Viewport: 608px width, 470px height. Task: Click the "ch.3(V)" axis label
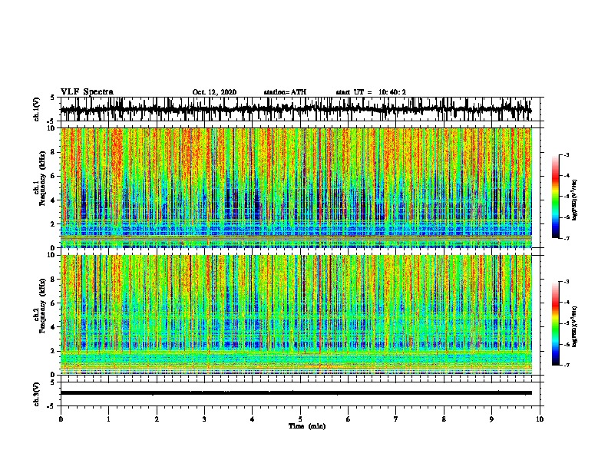37,395
